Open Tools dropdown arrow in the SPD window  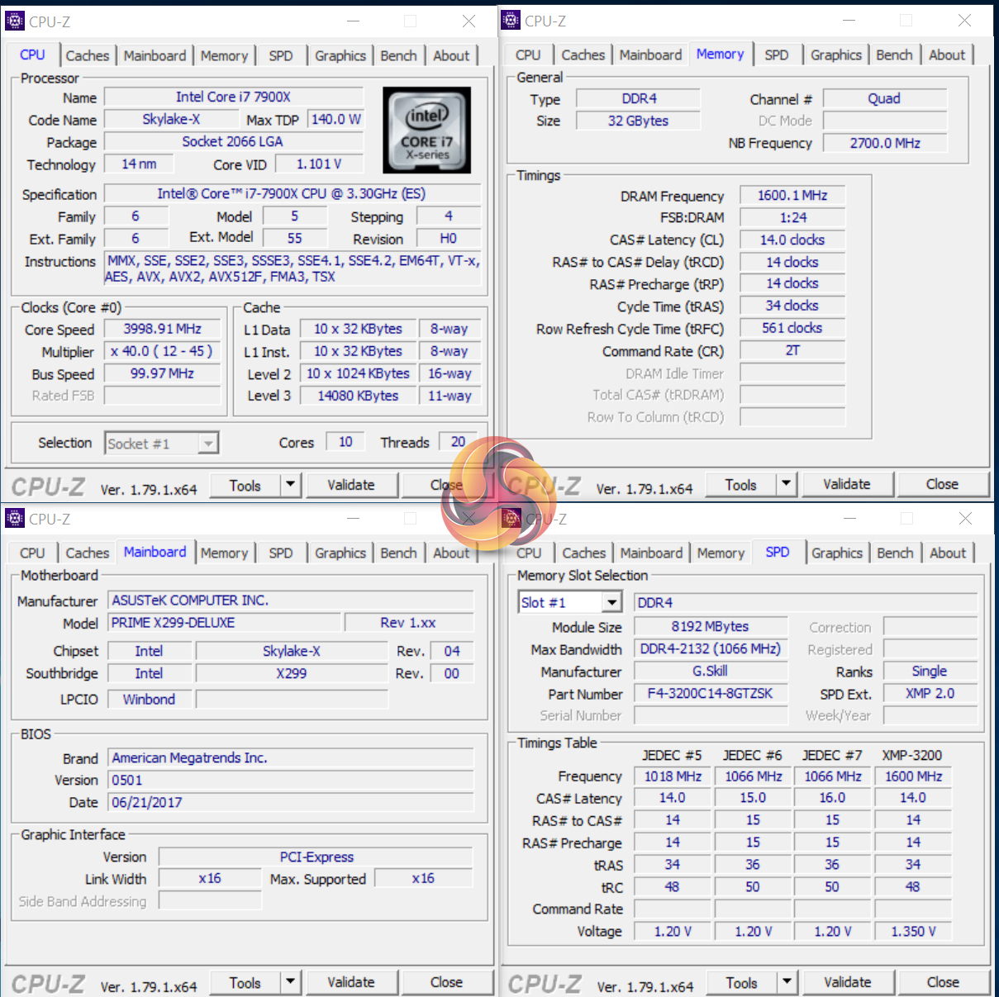[787, 982]
